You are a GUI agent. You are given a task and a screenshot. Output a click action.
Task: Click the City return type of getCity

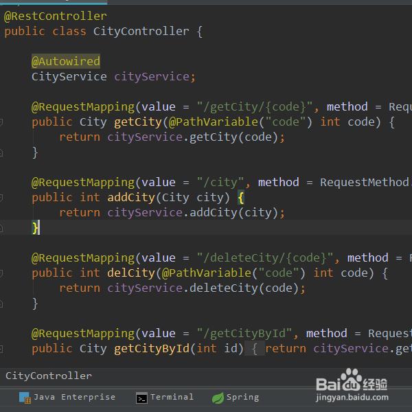tap(93, 122)
